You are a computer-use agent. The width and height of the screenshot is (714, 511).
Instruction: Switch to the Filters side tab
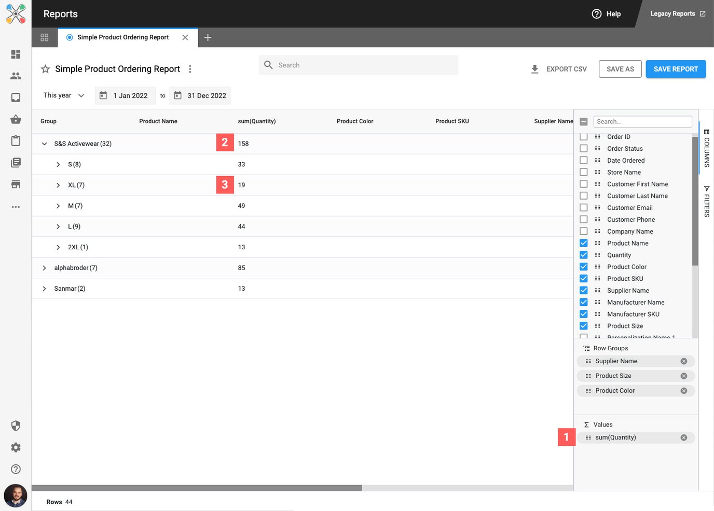tap(706, 201)
